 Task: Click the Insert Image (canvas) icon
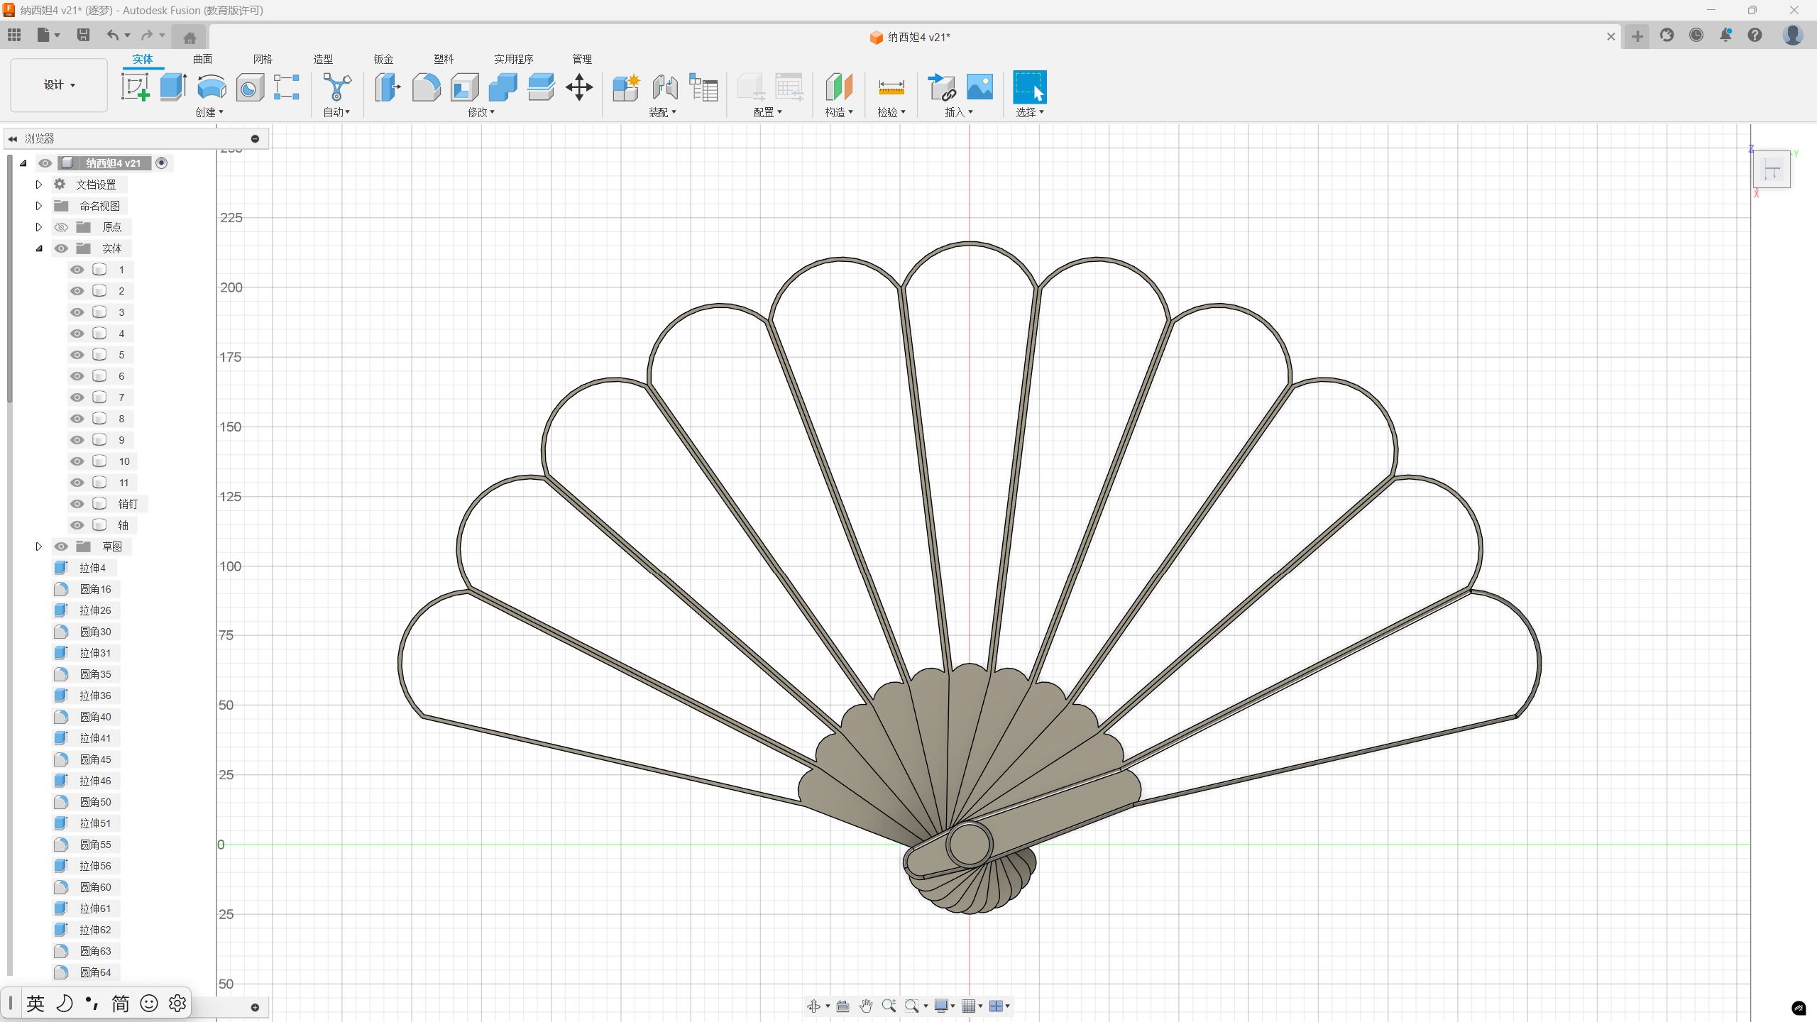pyautogui.click(x=979, y=87)
